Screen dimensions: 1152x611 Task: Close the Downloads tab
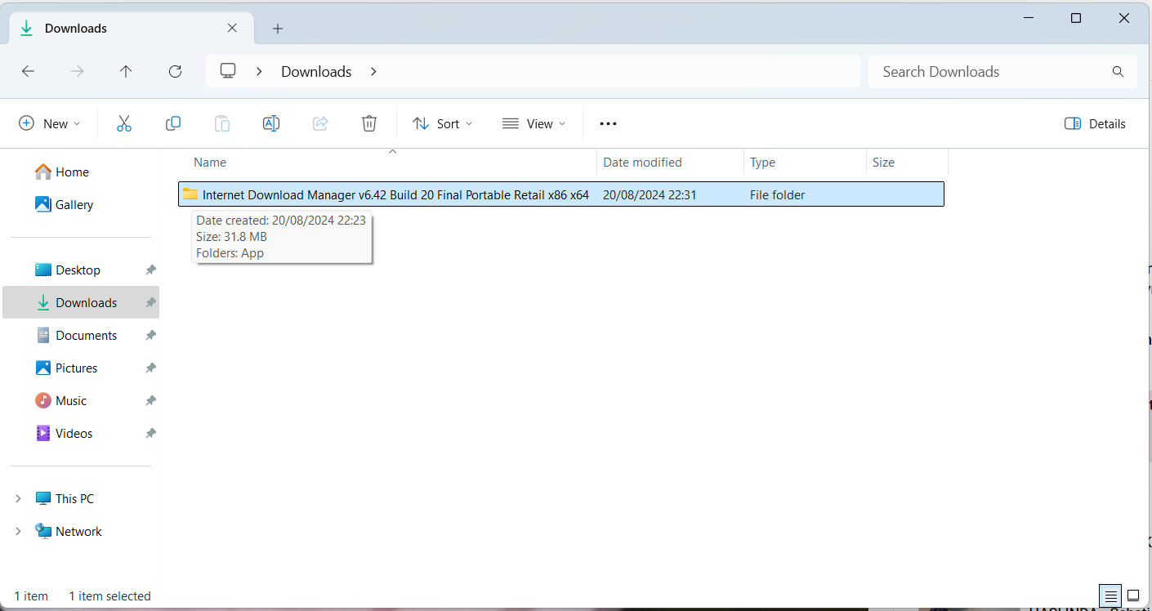coord(232,28)
